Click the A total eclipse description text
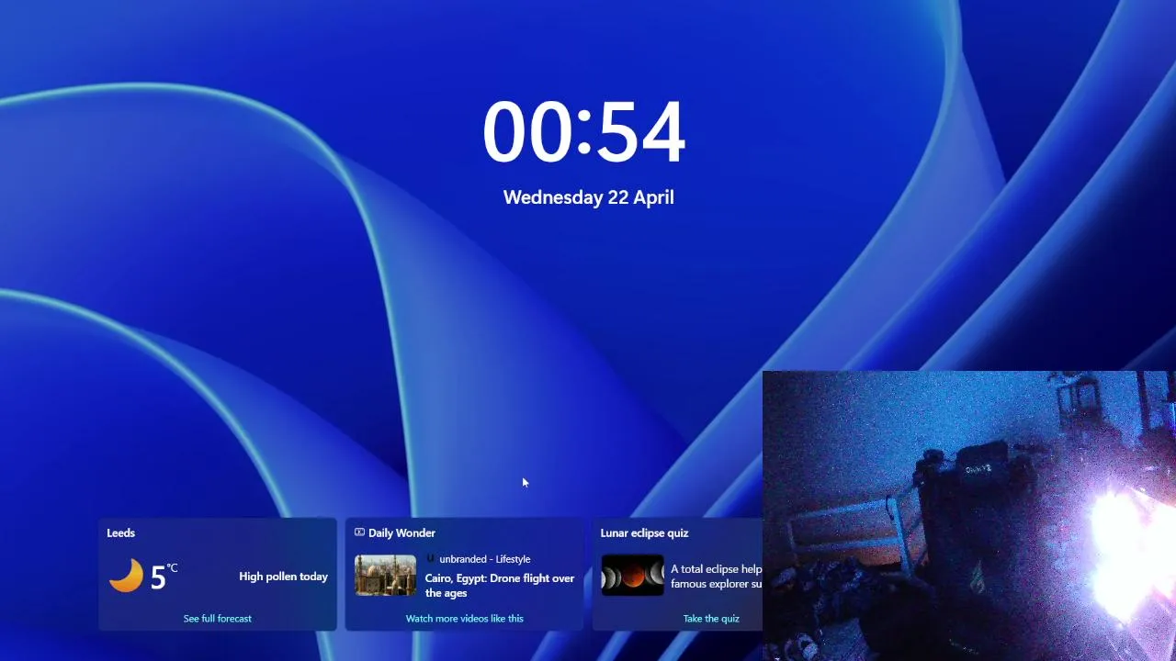This screenshot has width=1176, height=661. tap(717, 577)
